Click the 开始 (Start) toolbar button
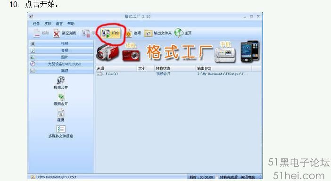 point(110,33)
